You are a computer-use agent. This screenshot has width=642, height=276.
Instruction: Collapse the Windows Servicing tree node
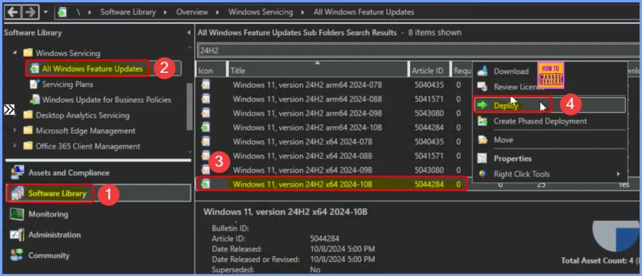tap(15, 53)
